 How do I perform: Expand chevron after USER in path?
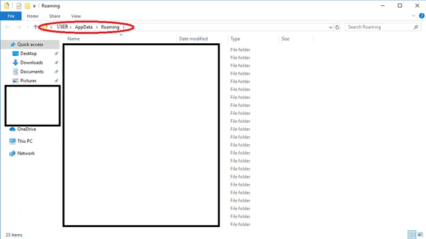coord(71,27)
